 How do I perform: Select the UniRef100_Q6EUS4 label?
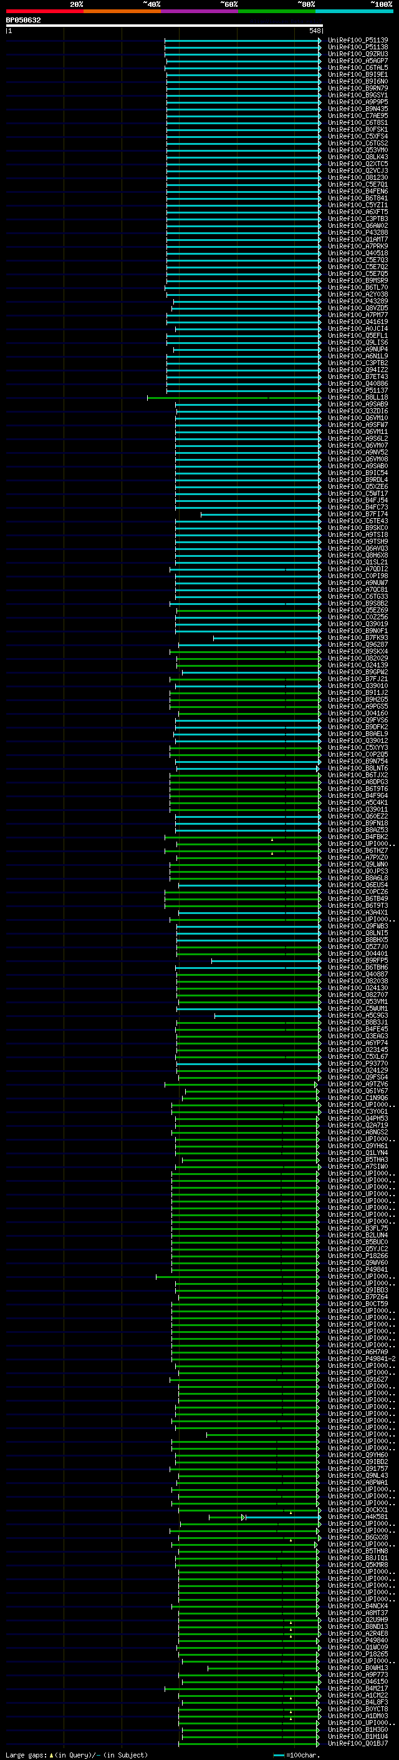(x=357, y=885)
